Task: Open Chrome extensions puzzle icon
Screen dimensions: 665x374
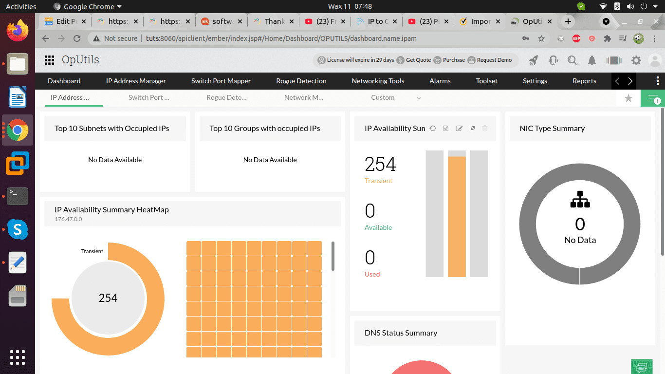Action: pos(607,38)
